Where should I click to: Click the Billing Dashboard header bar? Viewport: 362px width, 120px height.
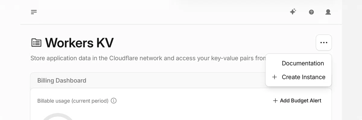(x=148, y=80)
